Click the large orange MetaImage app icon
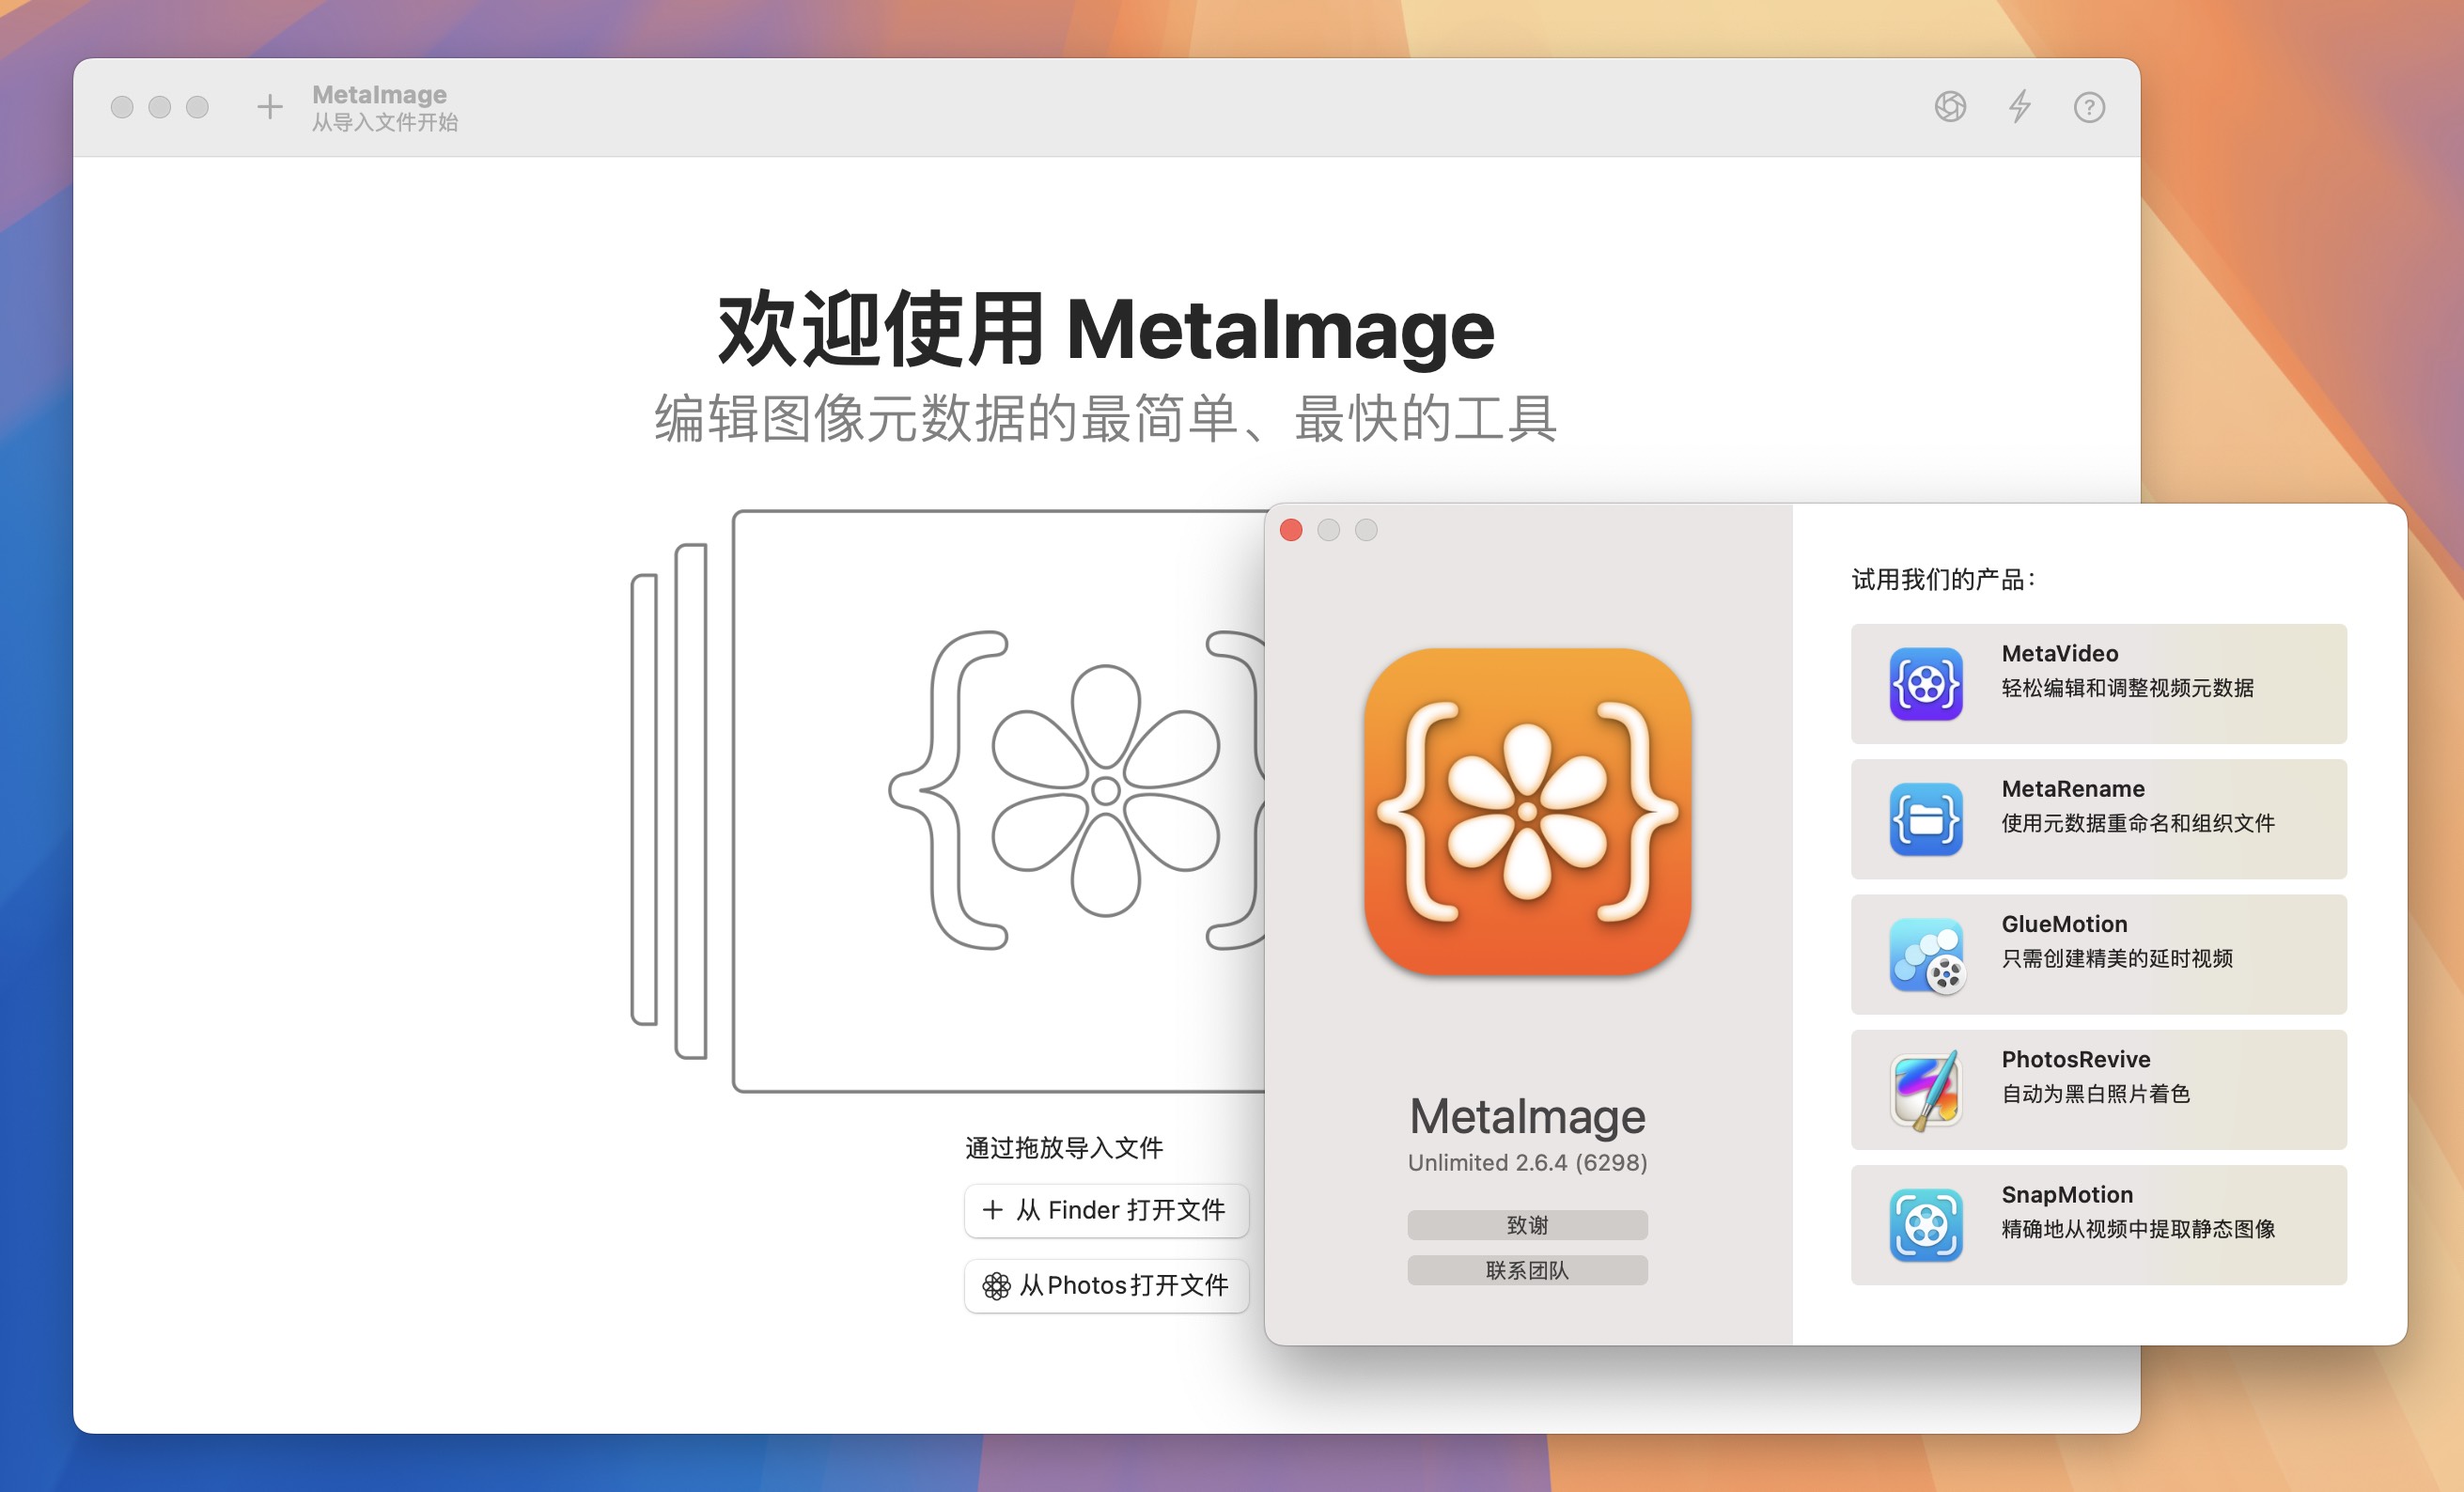Screen dimensions: 2464x1492 click(1527, 811)
